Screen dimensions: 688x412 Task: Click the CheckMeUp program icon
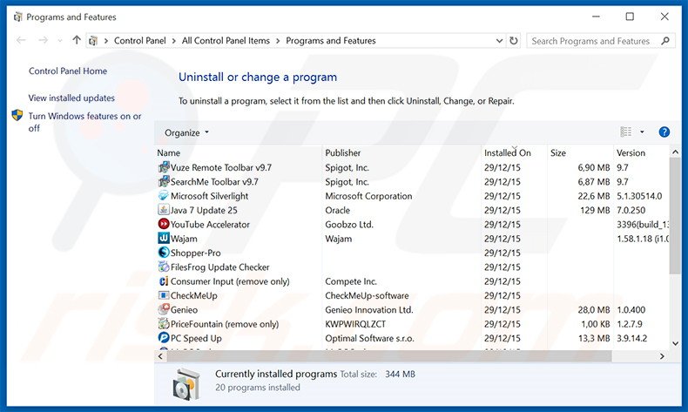click(164, 295)
